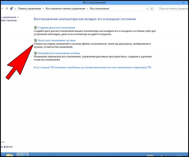189x157 pixels.
Task: Click the Восстановление window title bar
Action: point(94,3)
